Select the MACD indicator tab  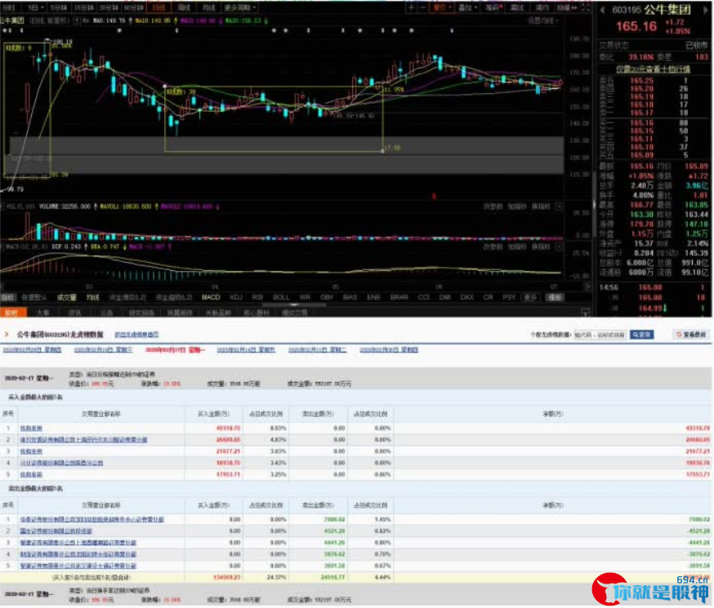point(211,297)
